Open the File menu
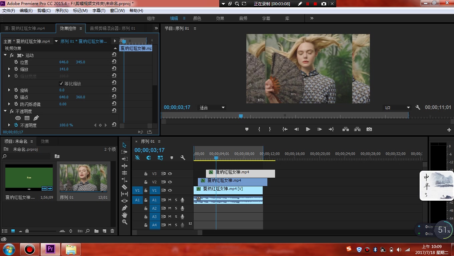The width and height of the screenshot is (454, 256). pos(9,11)
